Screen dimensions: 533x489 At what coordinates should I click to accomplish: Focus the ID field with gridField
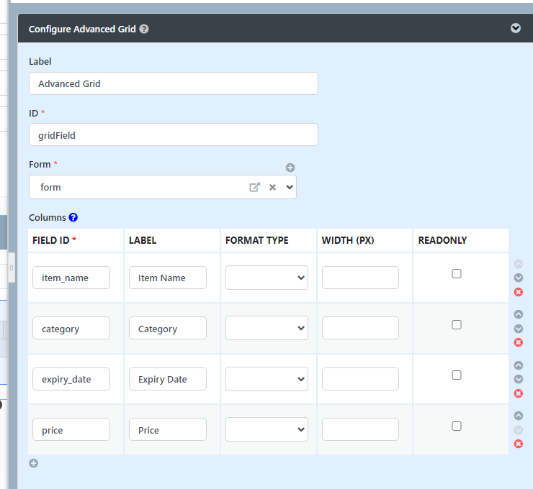174,134
